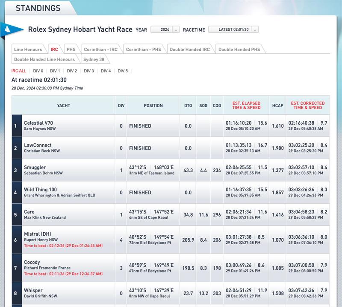Open the Double Handed PHS tab
Viewport: 342px width, 307px height.
click(x=239, y=50)
